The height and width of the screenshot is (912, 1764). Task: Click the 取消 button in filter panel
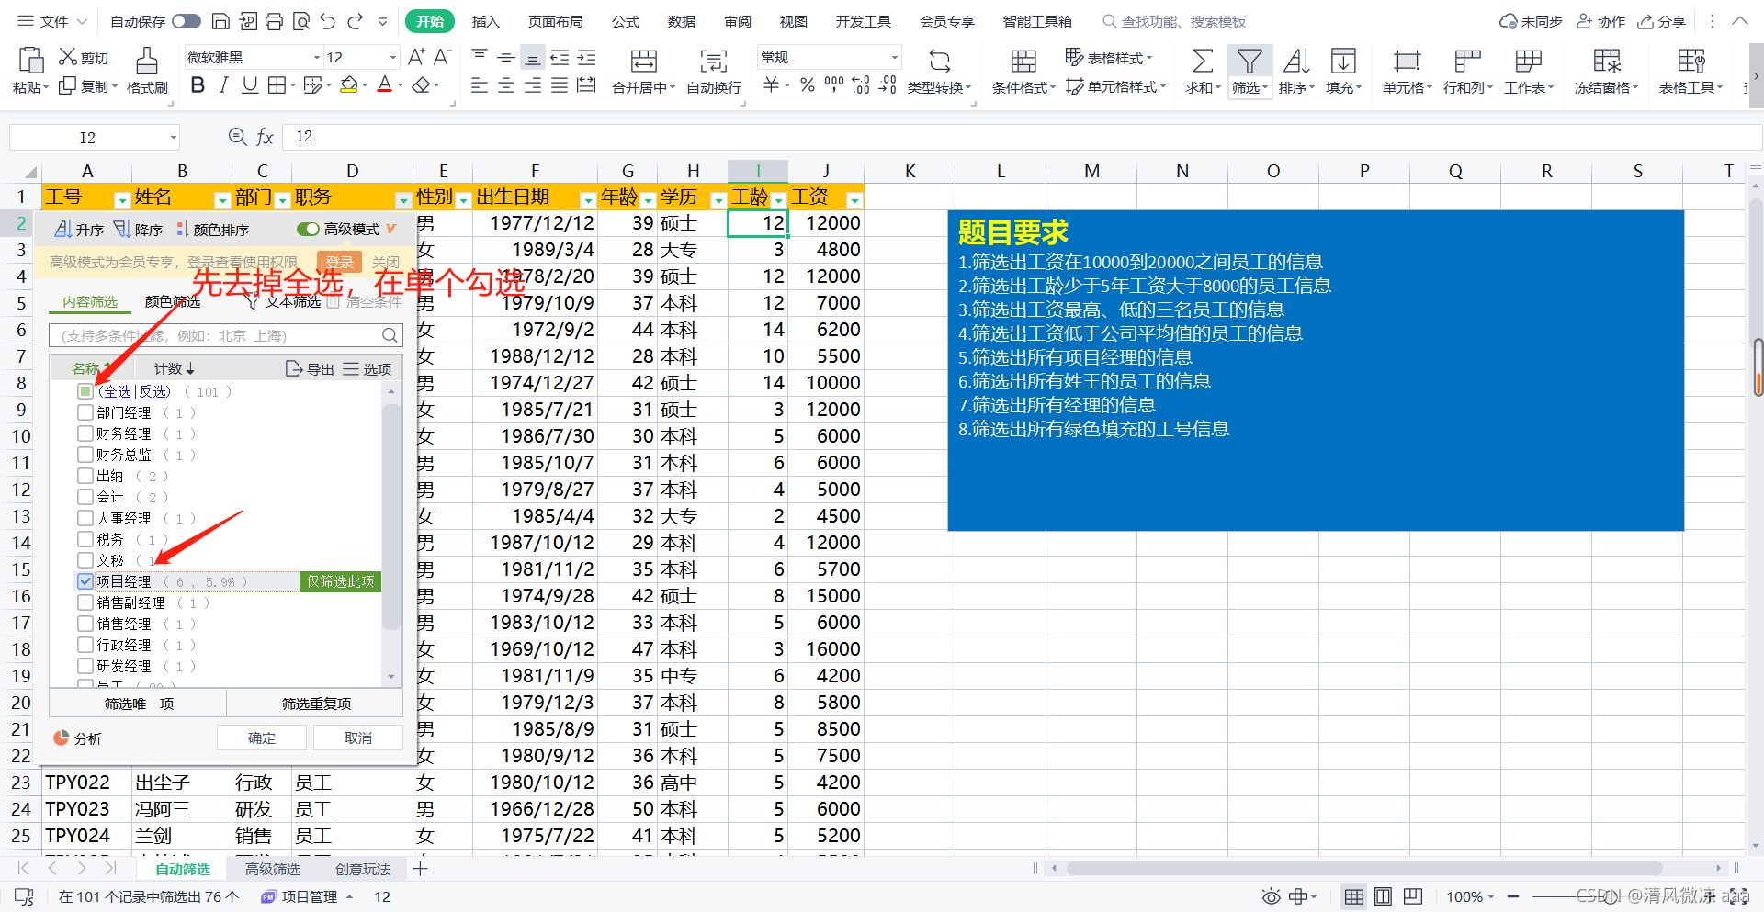click(358, 737)
